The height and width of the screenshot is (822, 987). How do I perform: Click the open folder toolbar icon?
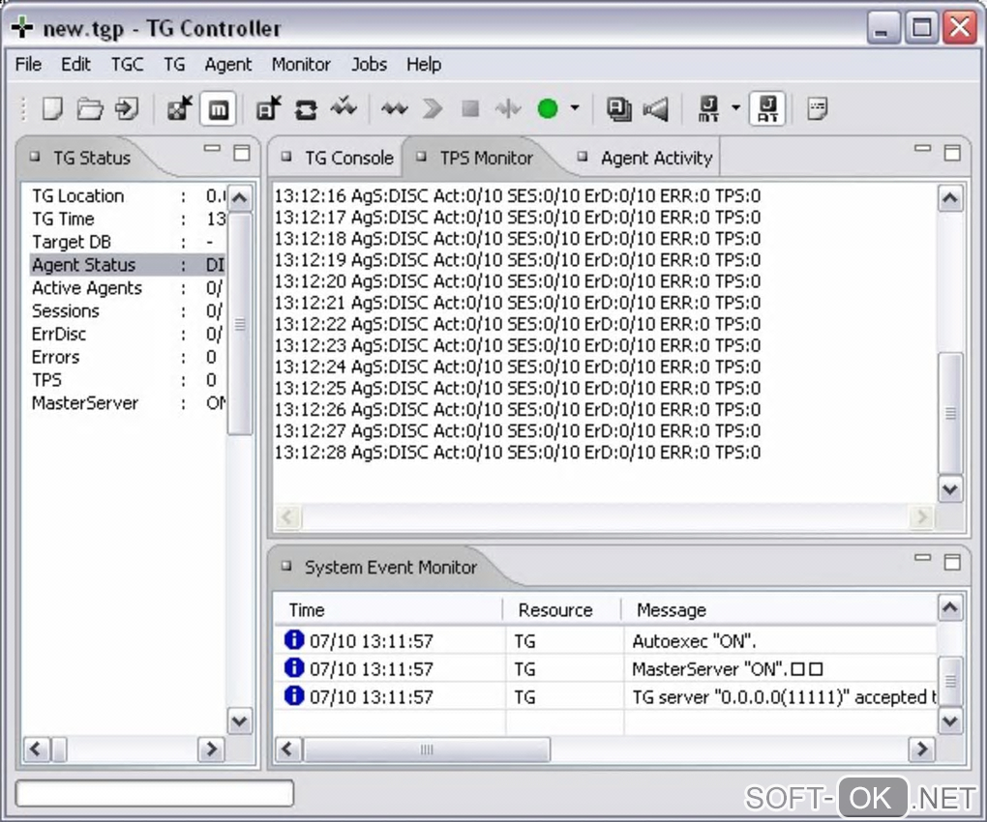coord(90,109)
